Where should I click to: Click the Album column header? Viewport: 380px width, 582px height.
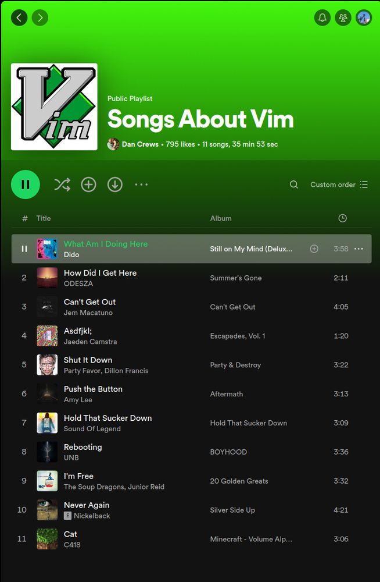point(221,218)
